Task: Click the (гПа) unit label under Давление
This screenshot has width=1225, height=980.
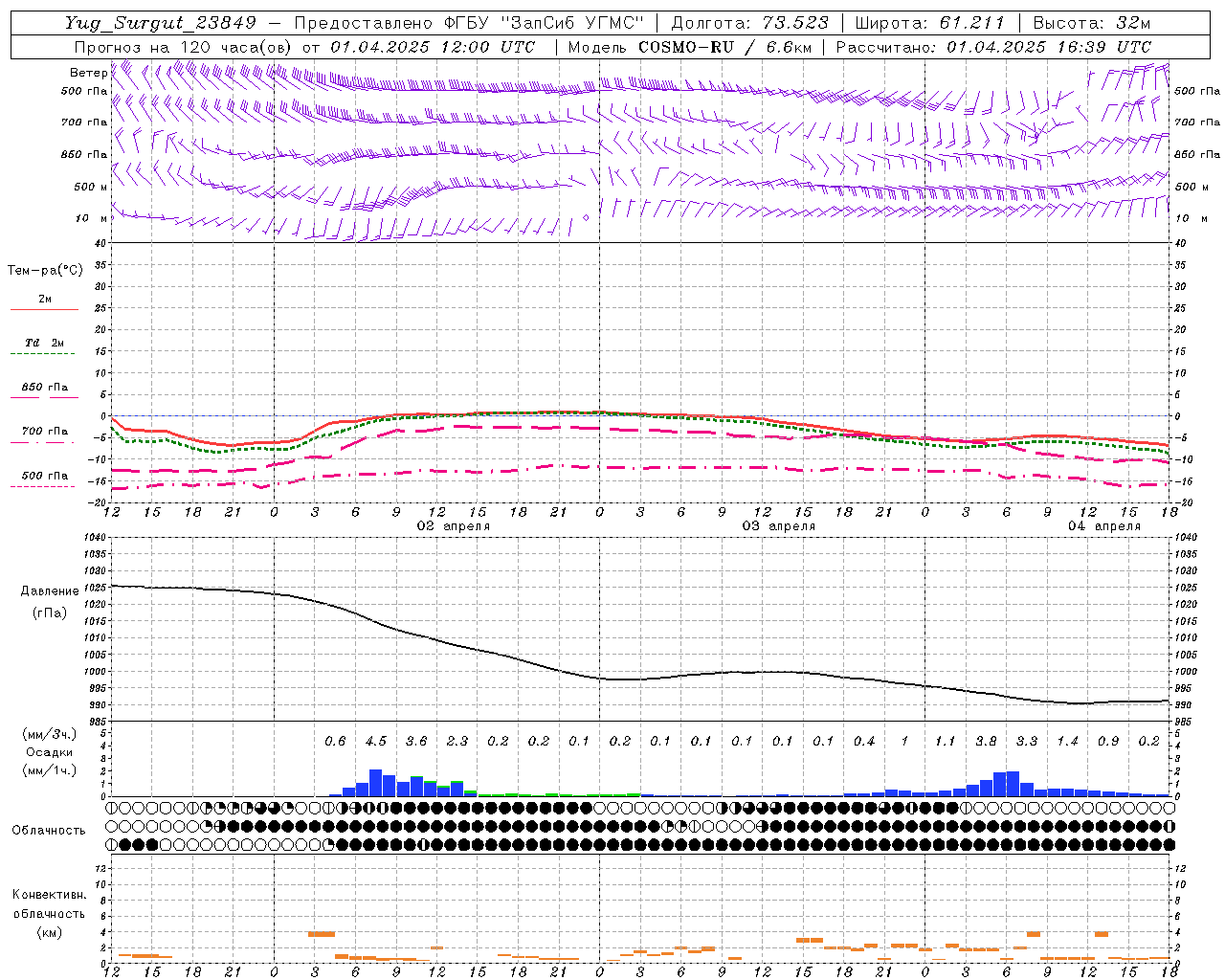Action: coord(50,613)
